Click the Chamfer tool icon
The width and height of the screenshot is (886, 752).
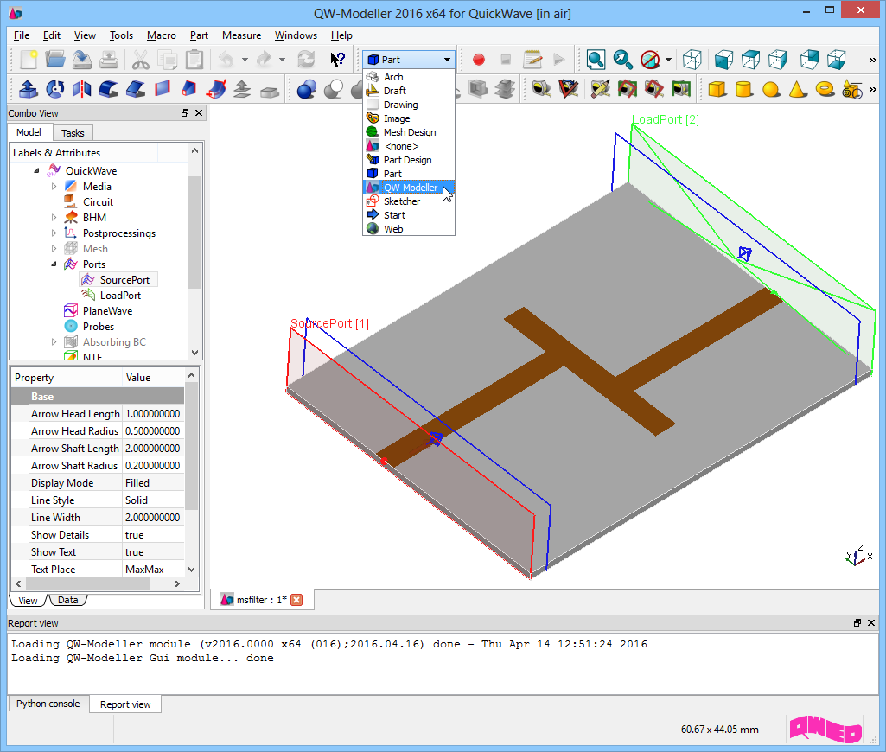136,89
